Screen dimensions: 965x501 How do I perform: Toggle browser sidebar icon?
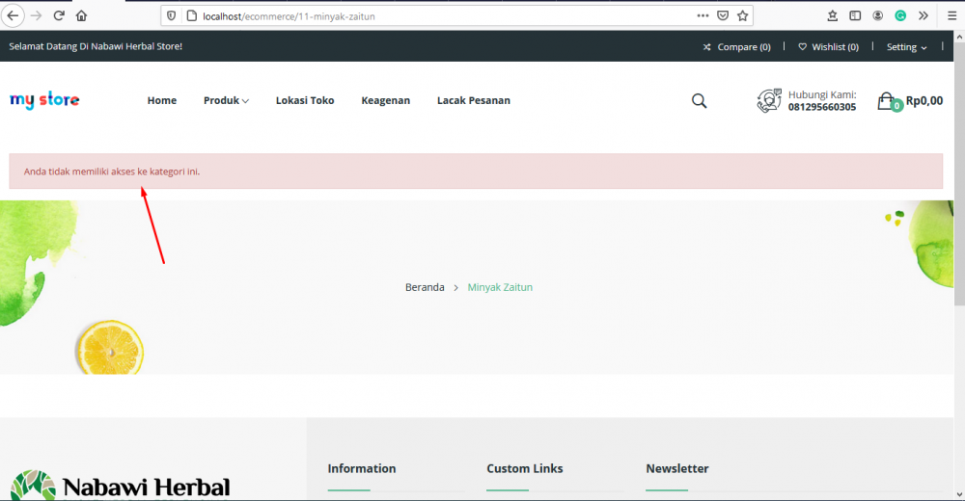855,16
